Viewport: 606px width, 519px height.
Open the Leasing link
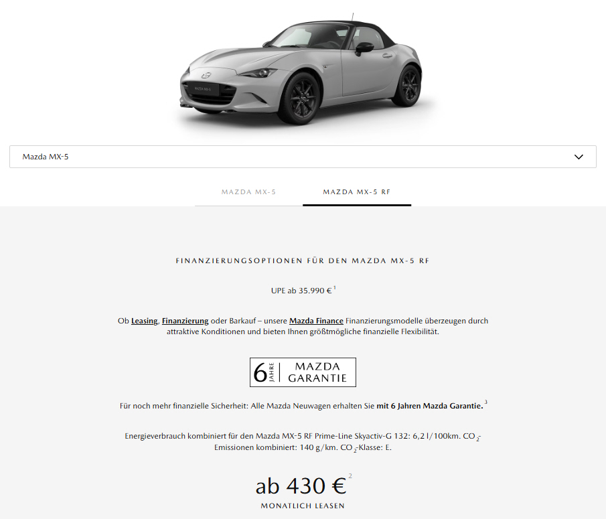(144, 321)
